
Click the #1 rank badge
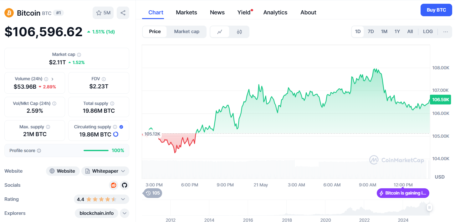58,13
